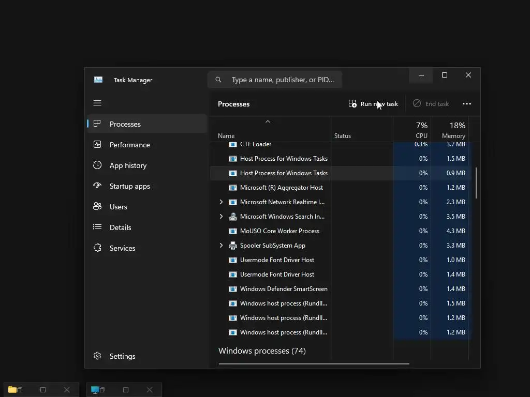The width and height of the screenshot is (530, 397).
Task: Click the Startup apps gauge icon
Action: click(x=97, y=186)
